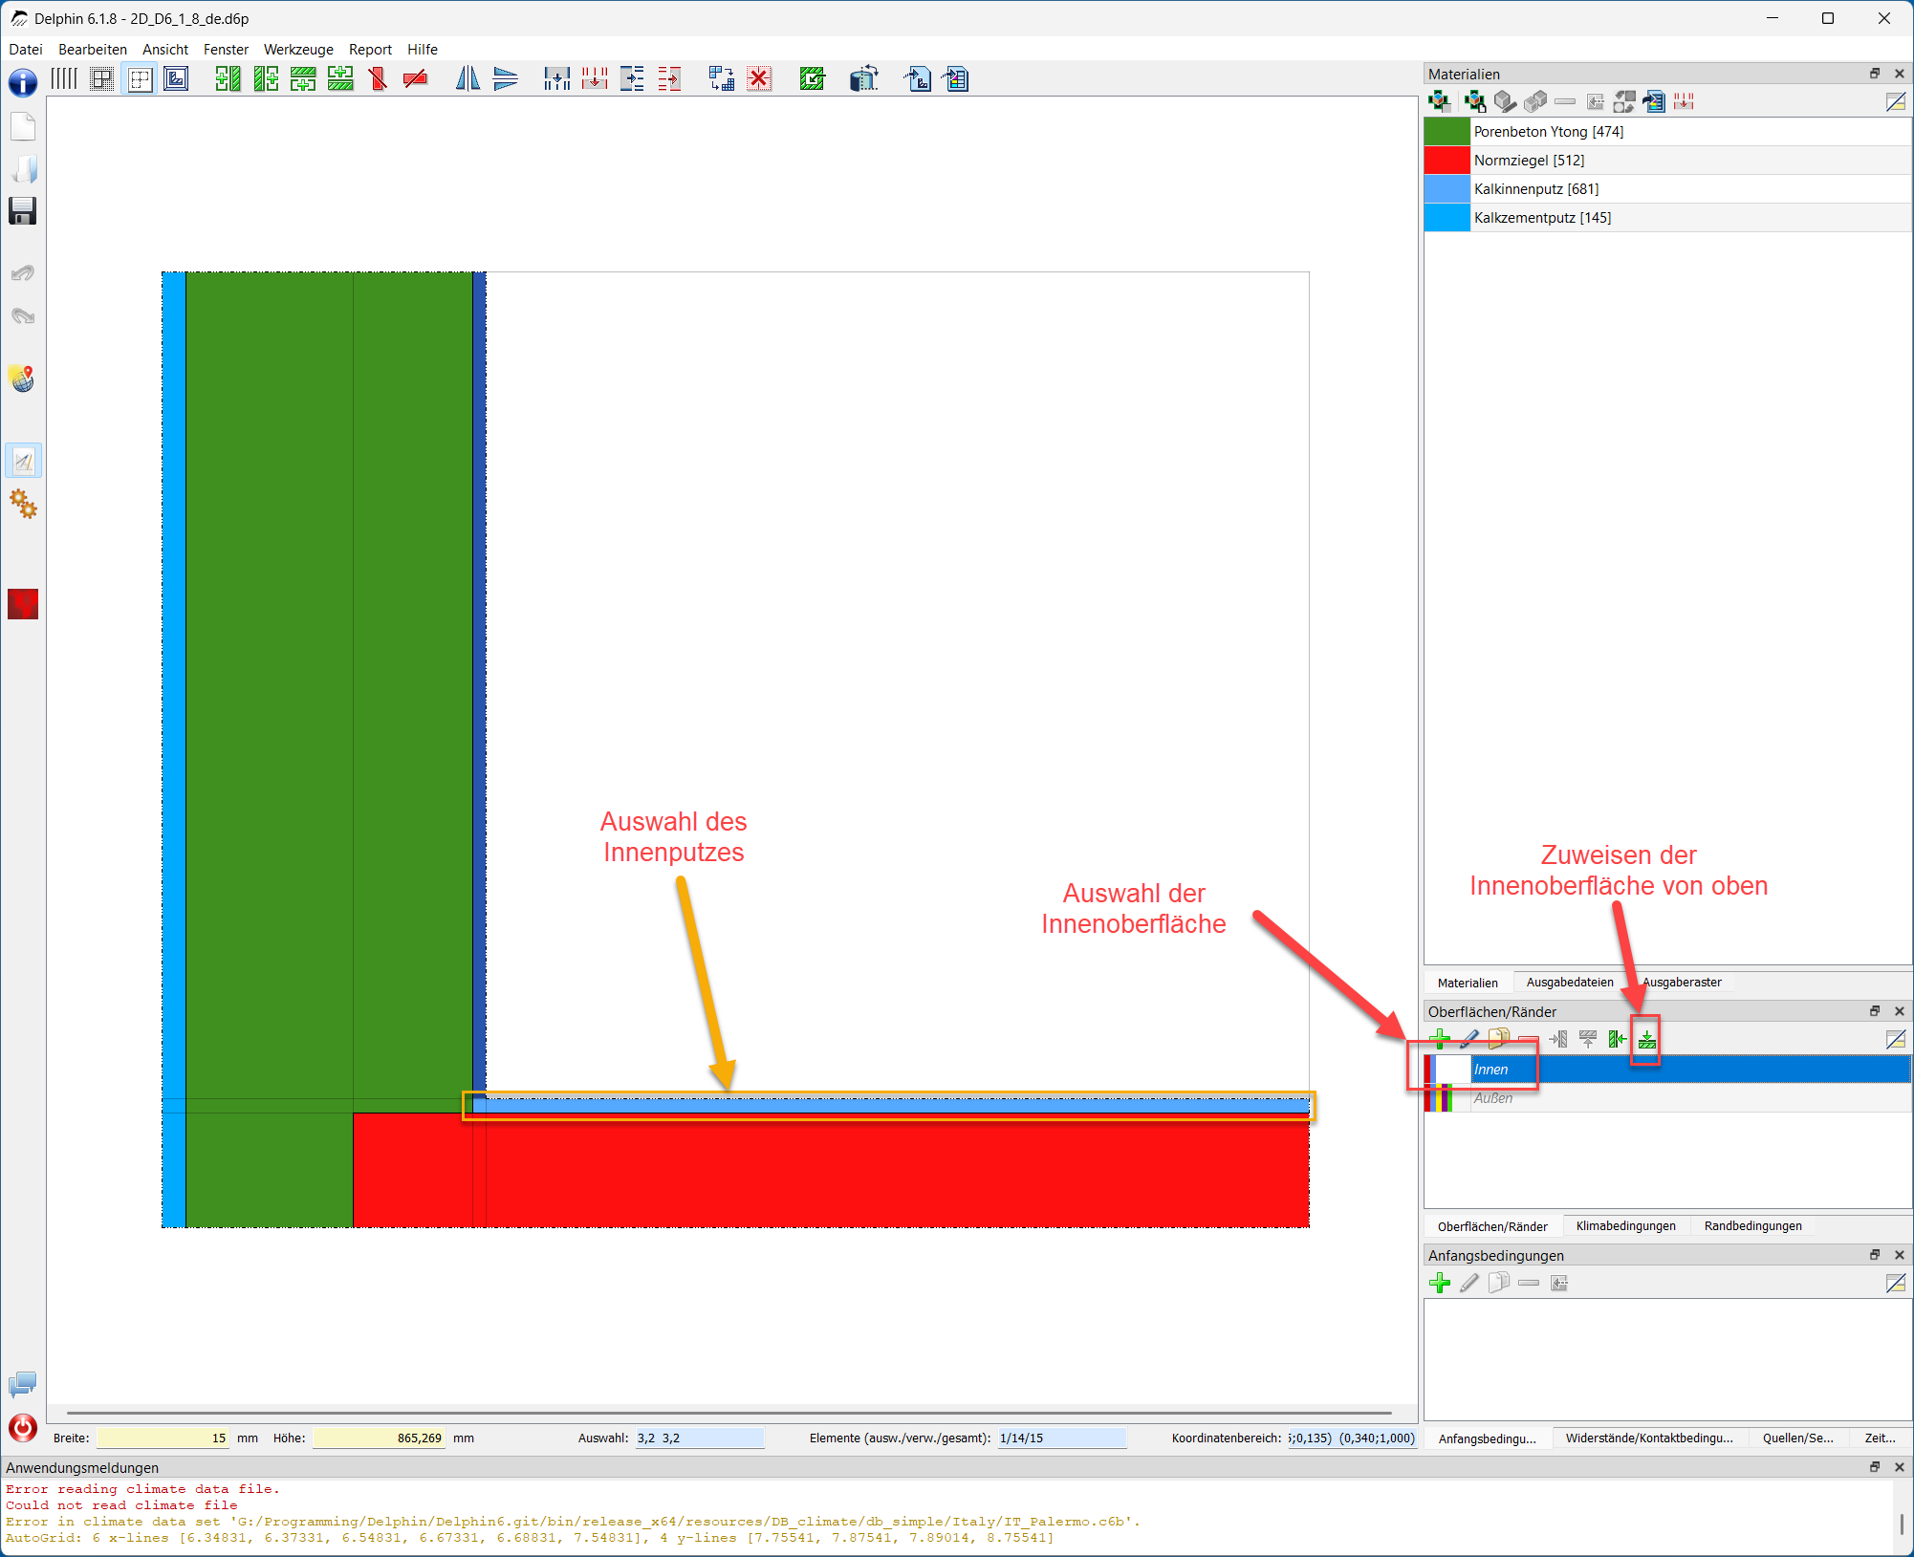Save the project with the floppy disk icon
Screen dimensions: 1914x1557
pyautogui.click(x=23, y=211)
